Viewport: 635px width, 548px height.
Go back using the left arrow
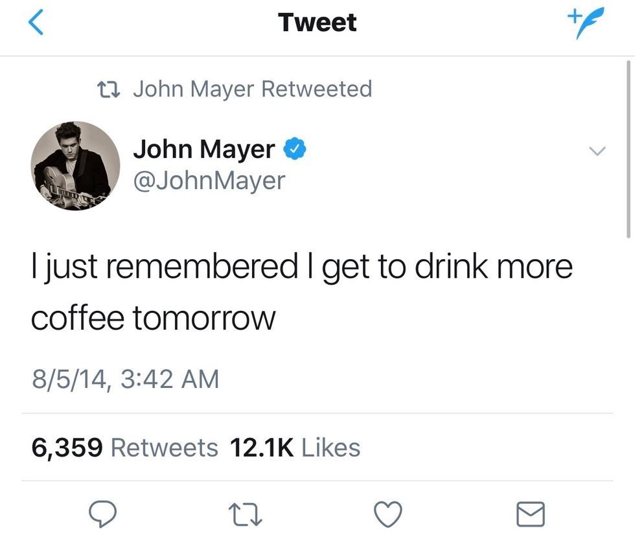click(x=37, y=23)
